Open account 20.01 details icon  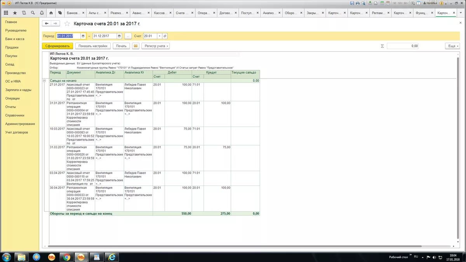pos(165,36)
